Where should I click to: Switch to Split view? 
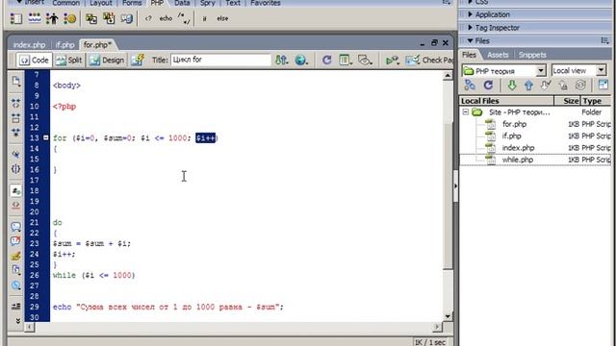coord(68,60)
